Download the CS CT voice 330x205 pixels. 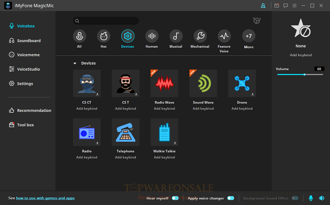click(x=97, y=94)
